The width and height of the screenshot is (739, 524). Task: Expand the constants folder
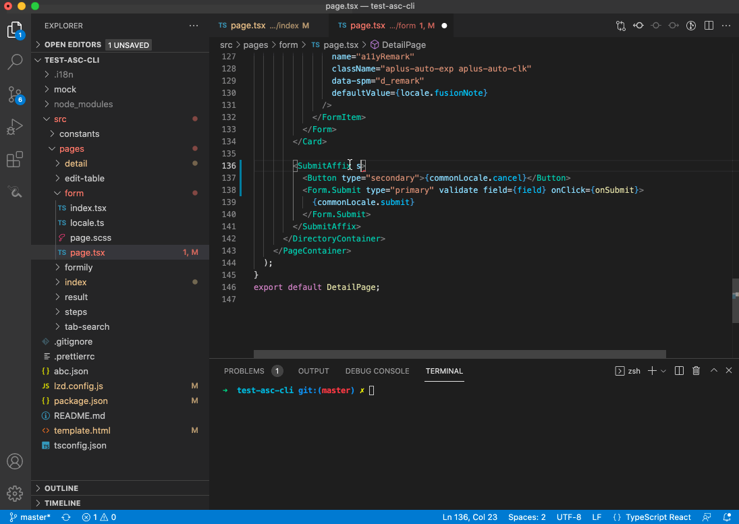click(x=79, y=134)
